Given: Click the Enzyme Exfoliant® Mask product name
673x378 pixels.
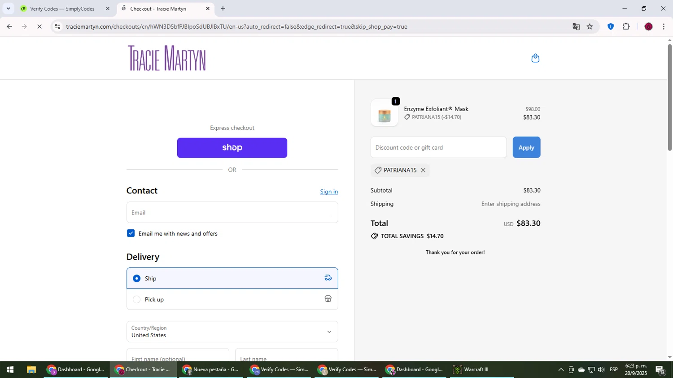Looking at the screenshot, I should tap(436, 109).
